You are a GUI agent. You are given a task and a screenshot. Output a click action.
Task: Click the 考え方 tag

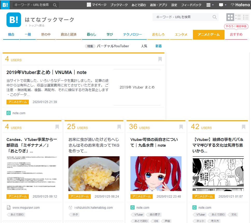(214, 221)
